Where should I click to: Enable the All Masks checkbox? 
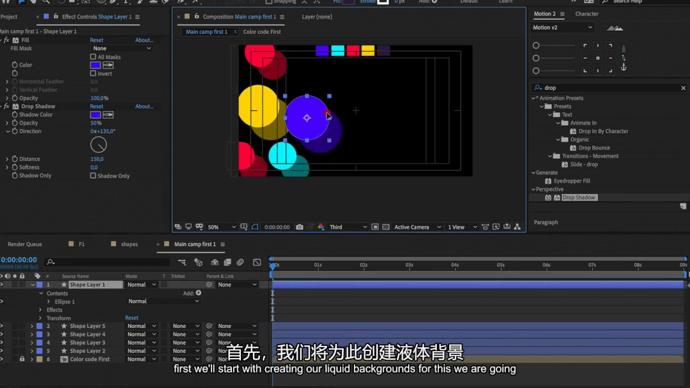click(93, 57)
